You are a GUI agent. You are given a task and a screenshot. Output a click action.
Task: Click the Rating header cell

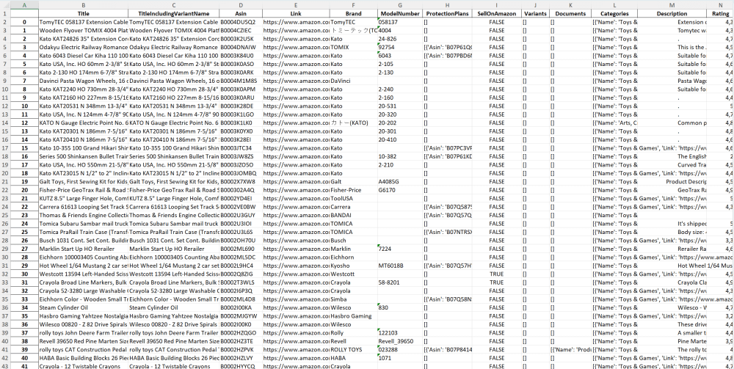pos(721,13)
